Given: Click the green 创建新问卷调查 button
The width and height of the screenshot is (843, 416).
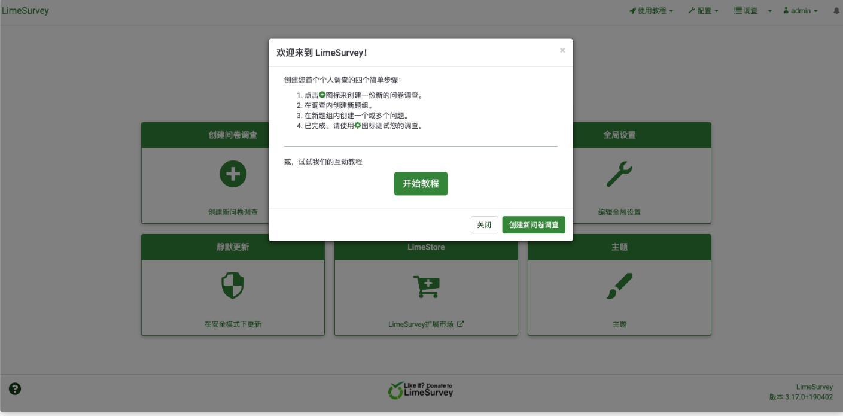Looking at the screenshot, I should [534, 224].
